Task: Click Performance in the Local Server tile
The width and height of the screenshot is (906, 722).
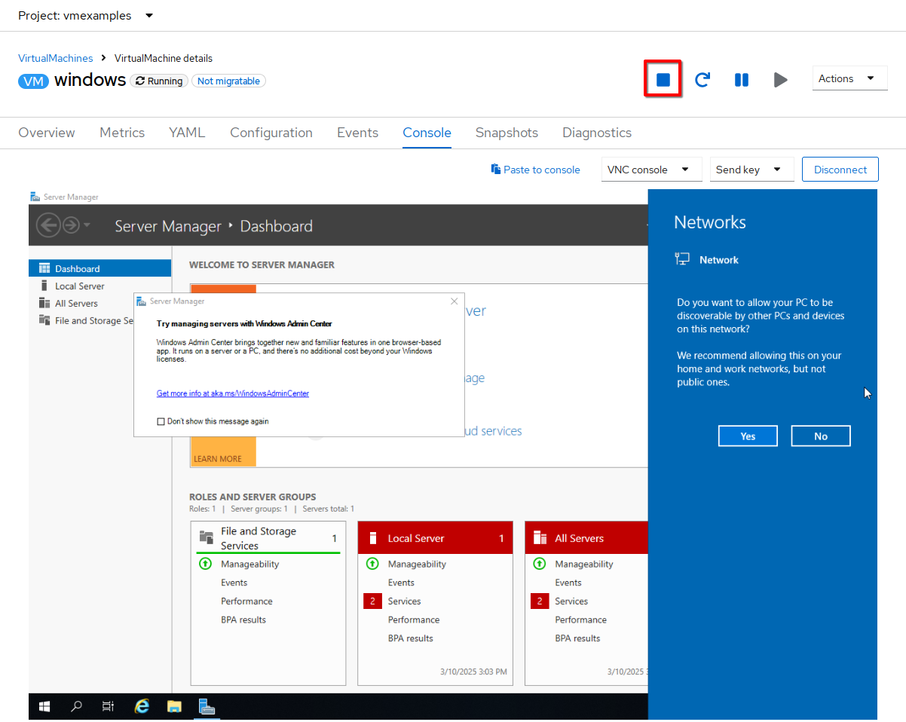Action: 414,620
